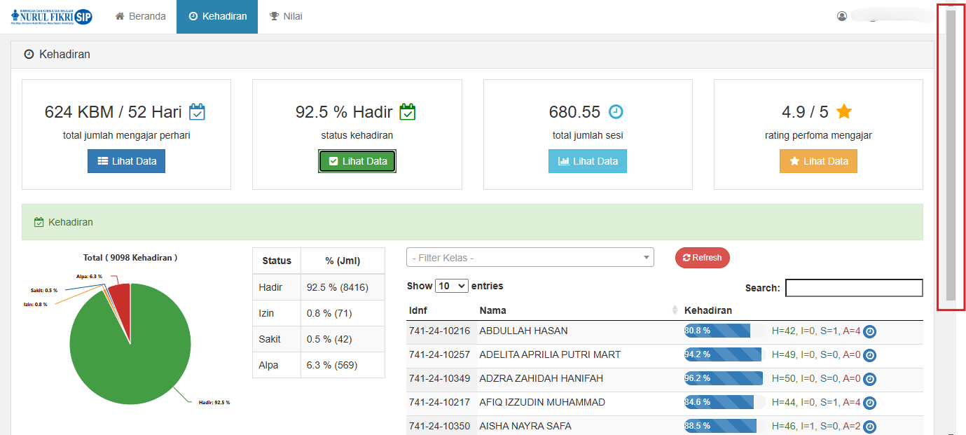
Task: Focus the Search input field
Action: [853, 288]
